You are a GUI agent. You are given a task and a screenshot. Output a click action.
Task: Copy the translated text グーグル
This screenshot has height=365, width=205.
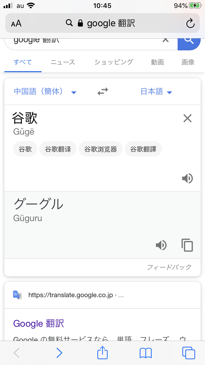tap(187, 245)
